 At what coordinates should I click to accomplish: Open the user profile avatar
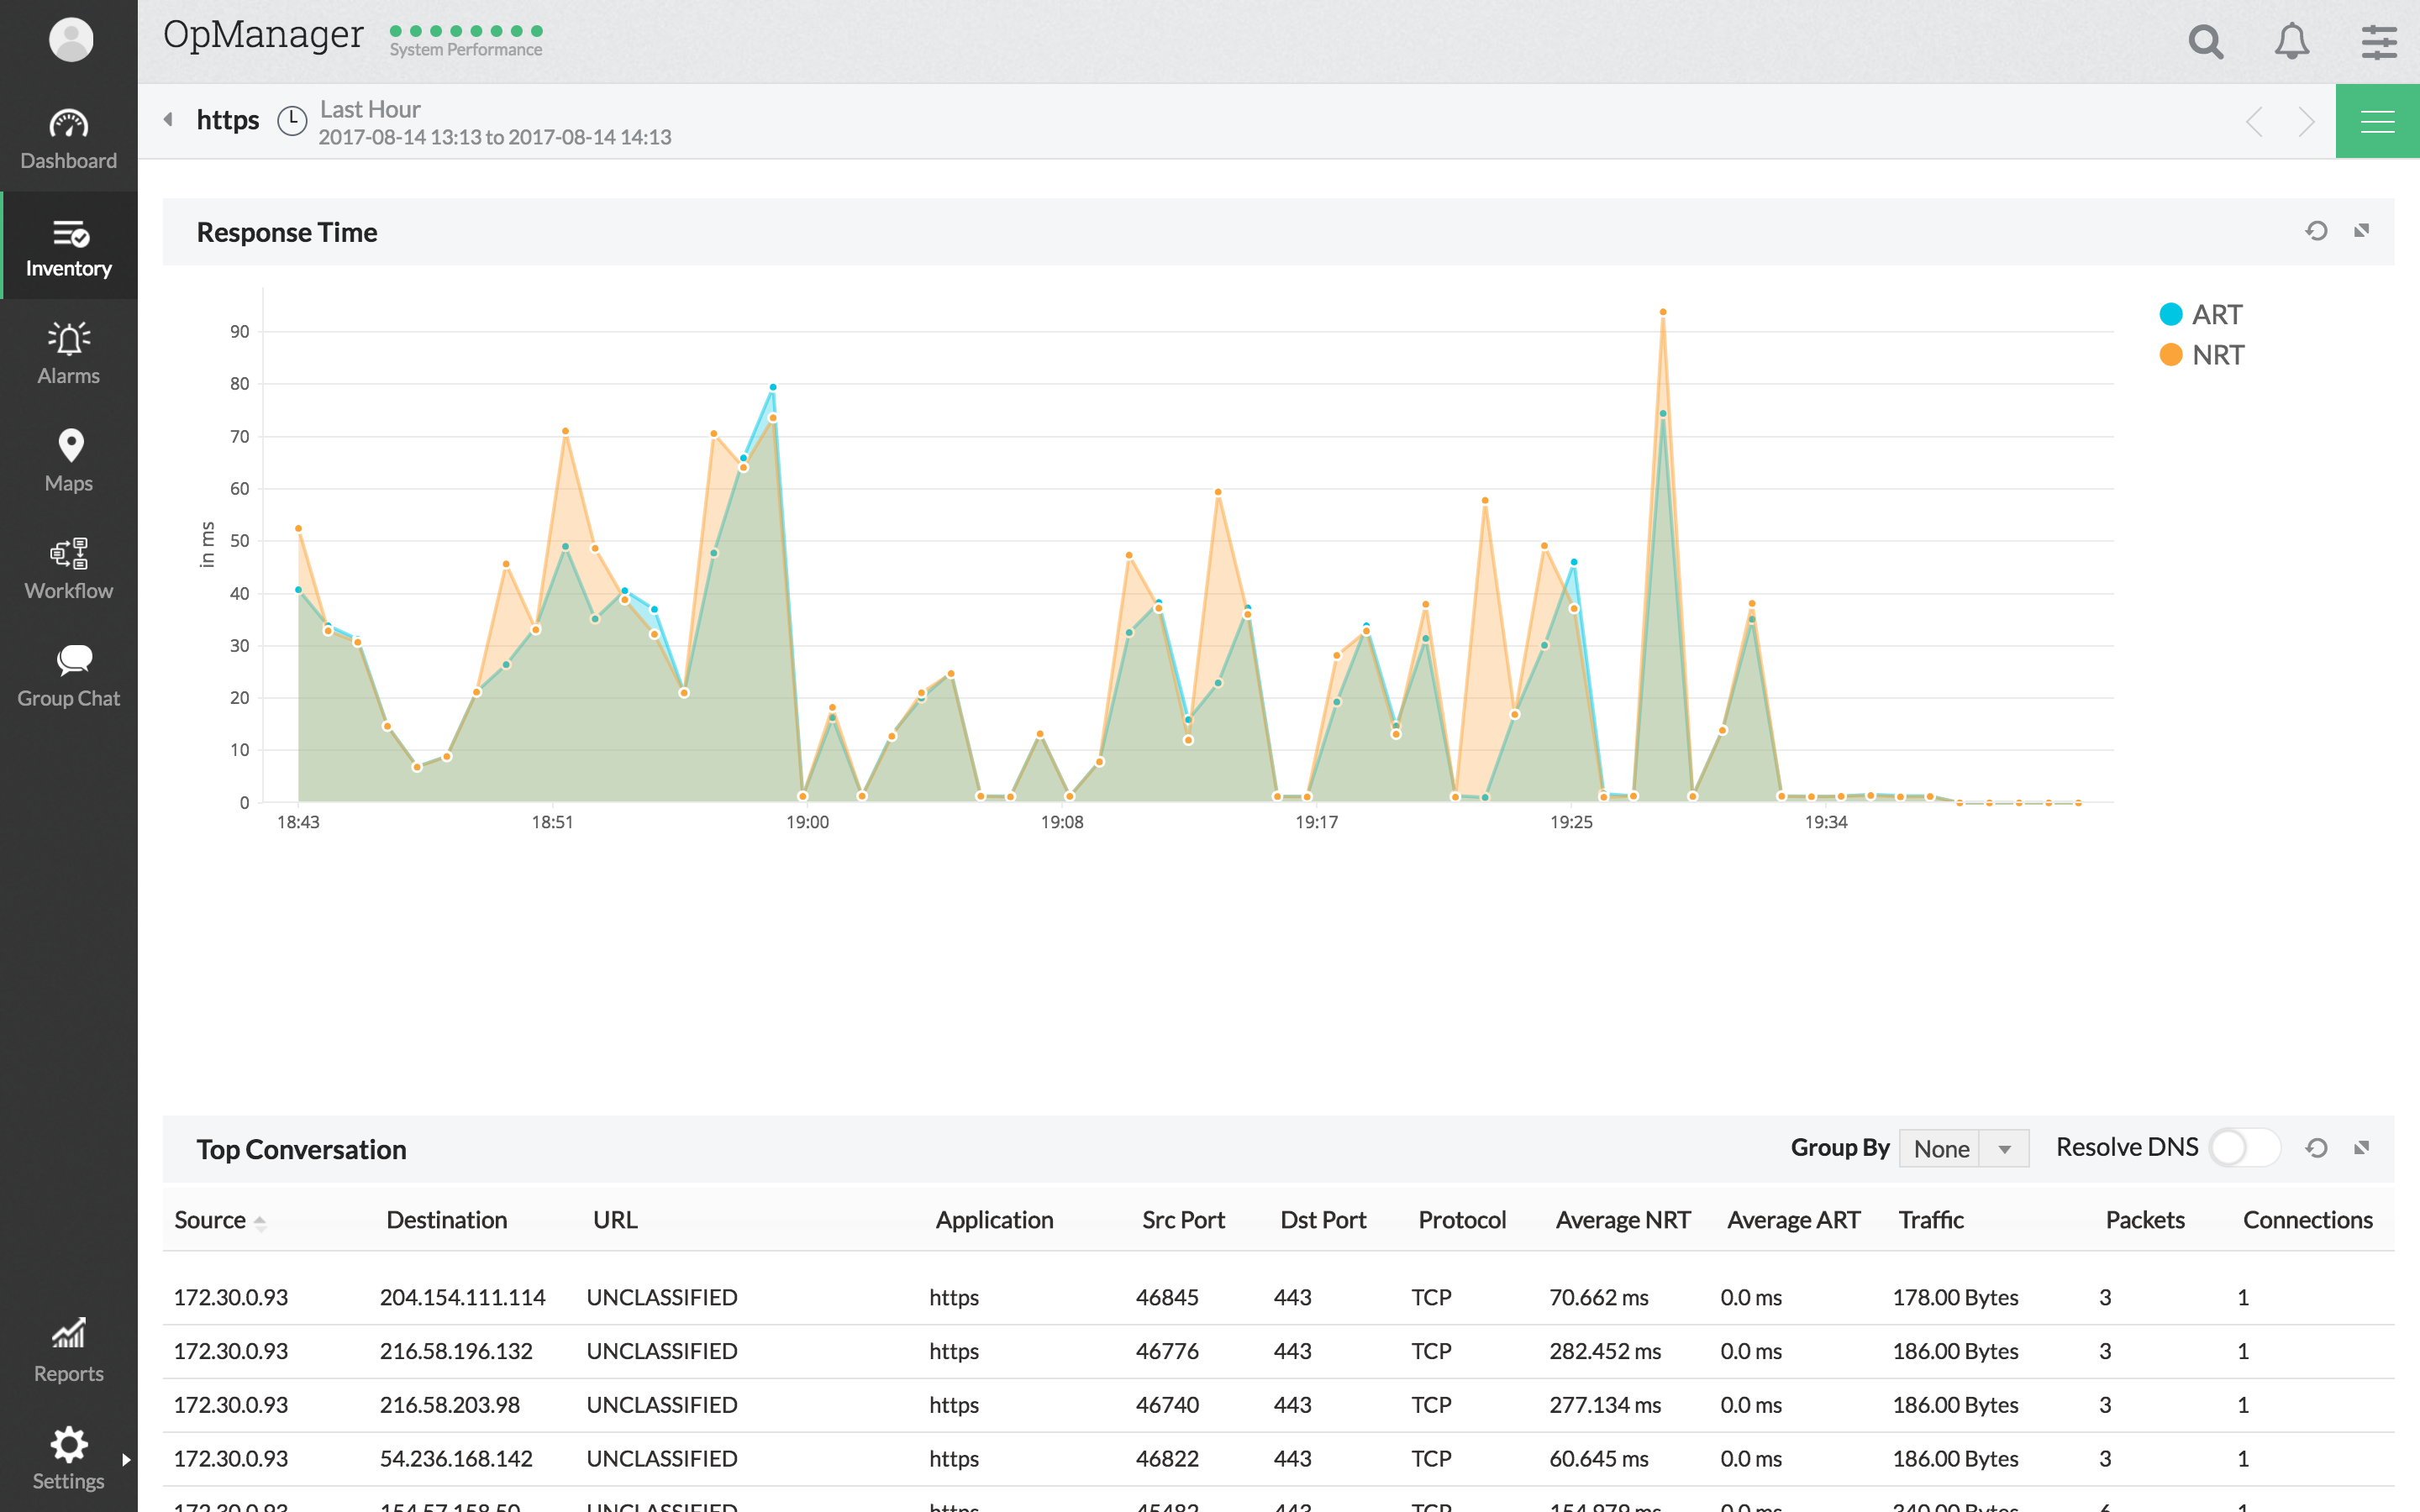(x=70, y=40)
